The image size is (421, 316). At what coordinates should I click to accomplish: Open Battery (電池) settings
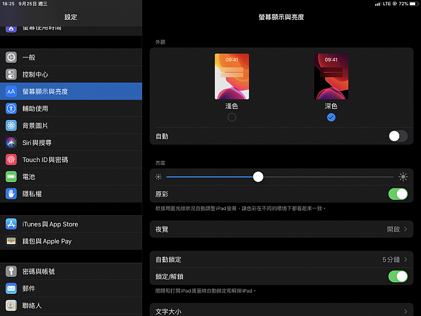(x=71, y=177)
